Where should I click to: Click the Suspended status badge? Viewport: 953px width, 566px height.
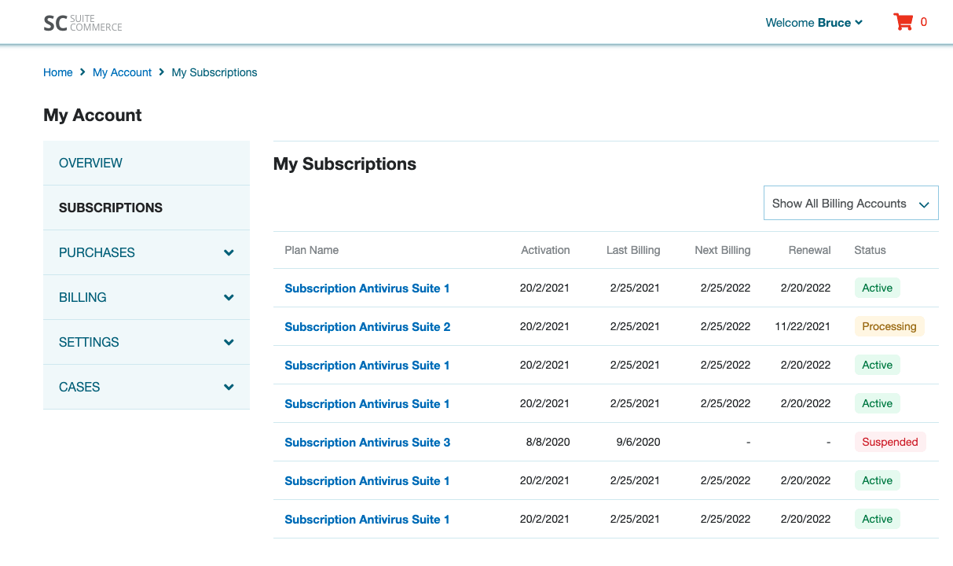890,442
